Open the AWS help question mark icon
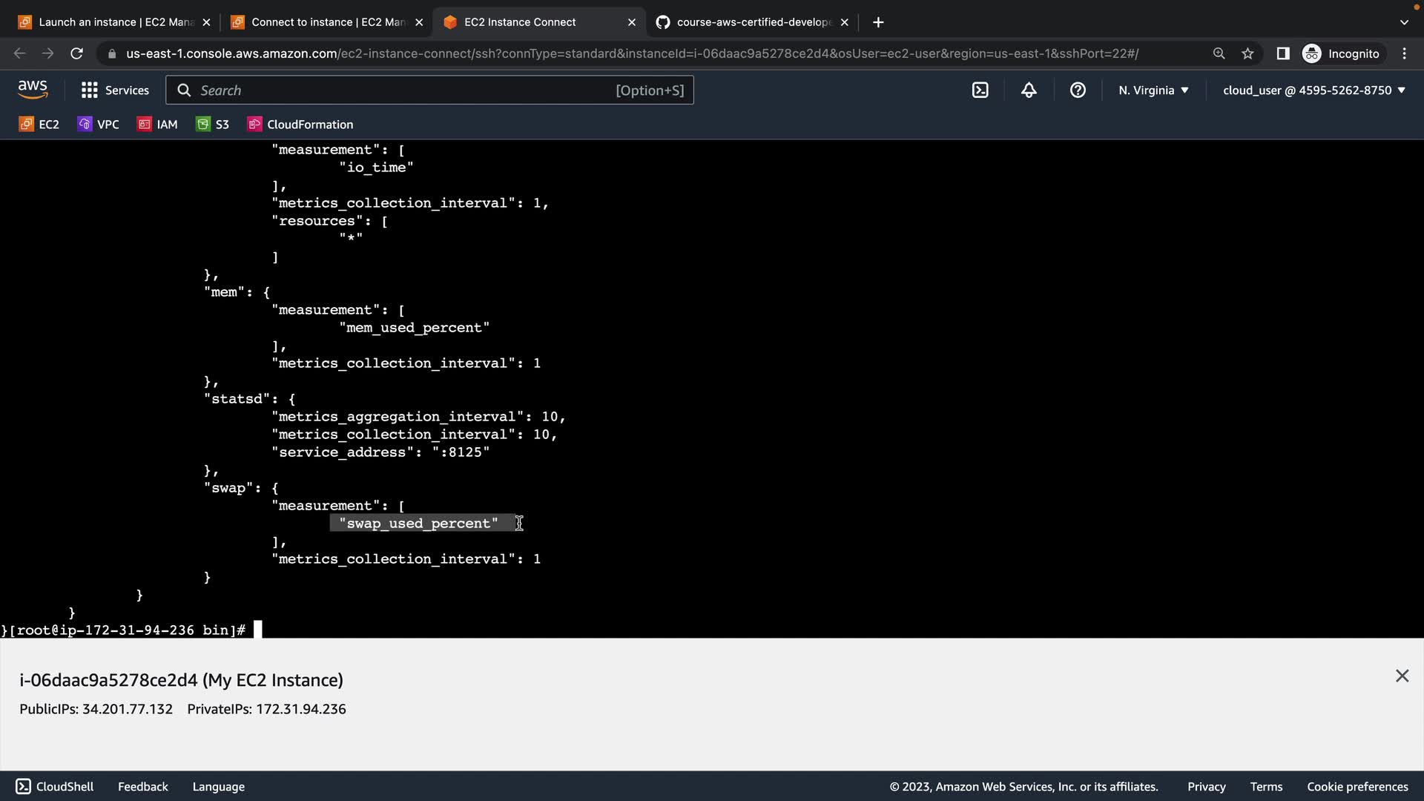The width and height of the screenshot is (1424, 801). [x=1078, y=90]
